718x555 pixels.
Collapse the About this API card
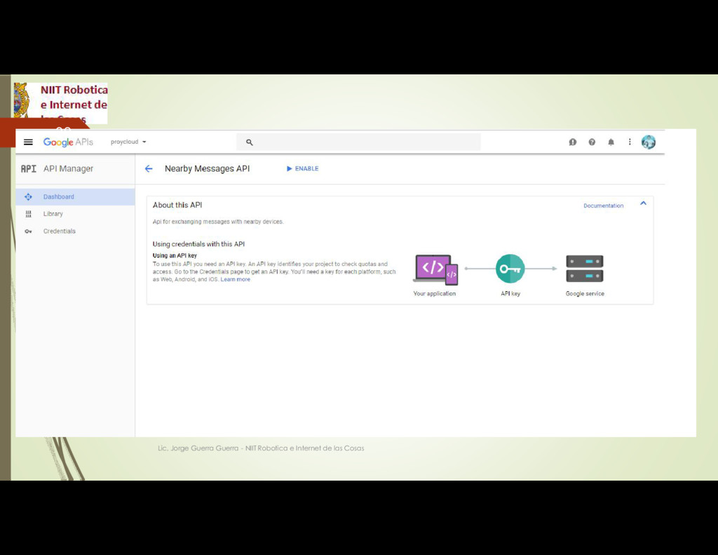point(644,203)
